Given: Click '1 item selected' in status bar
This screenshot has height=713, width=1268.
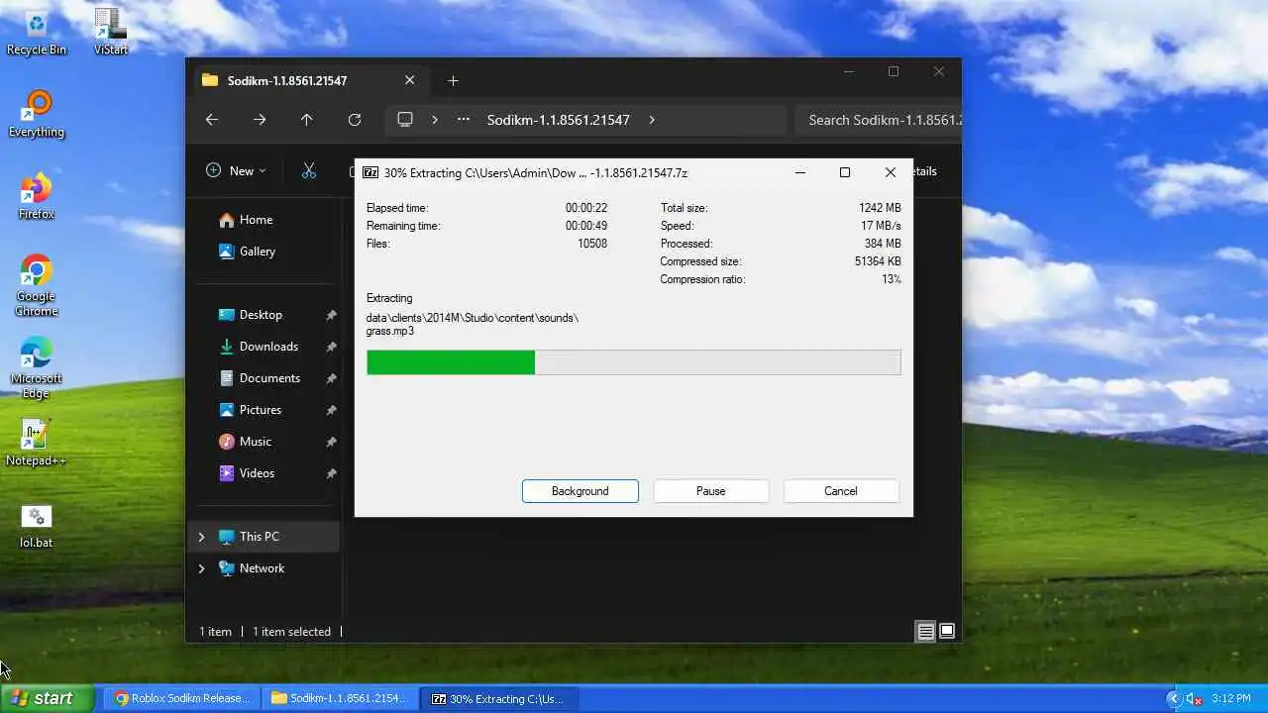Looking at the screenshot, I should pyautogui.click(x=291, y=632).
